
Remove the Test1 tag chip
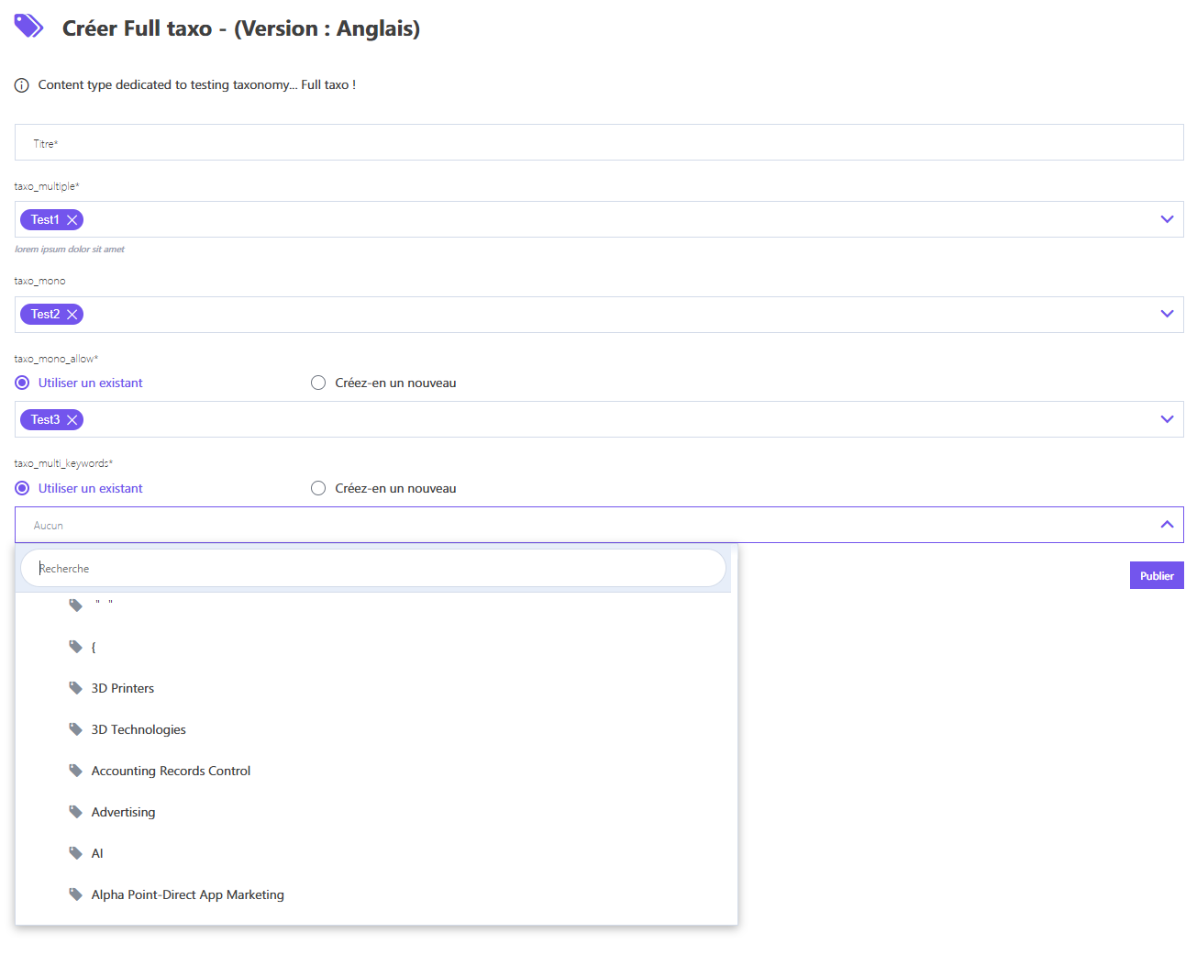tap(72, 220)
